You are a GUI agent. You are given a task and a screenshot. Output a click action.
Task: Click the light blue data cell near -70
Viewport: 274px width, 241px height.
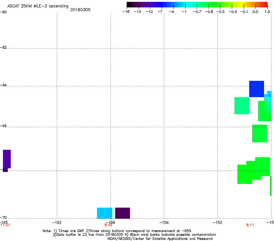[104, 213]
